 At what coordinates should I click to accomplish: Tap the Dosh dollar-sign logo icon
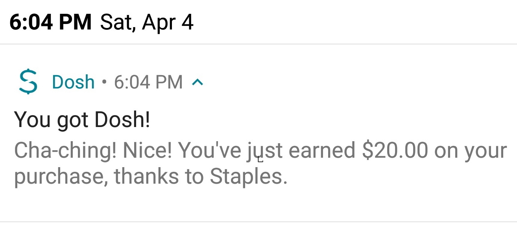coord(28,82)
